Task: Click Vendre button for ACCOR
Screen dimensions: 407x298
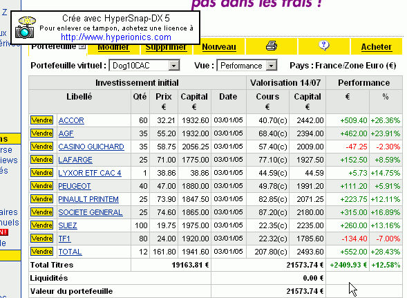Action: (41, 120)
